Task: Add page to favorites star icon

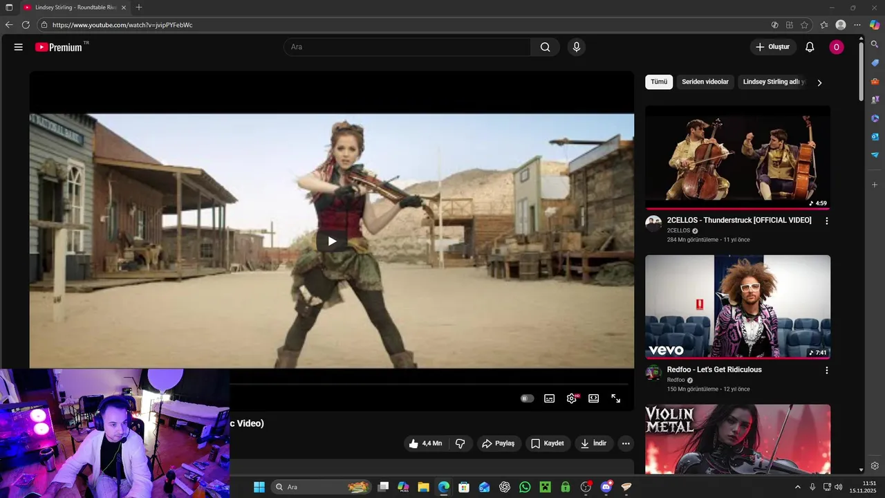Action: click(804, 25)
